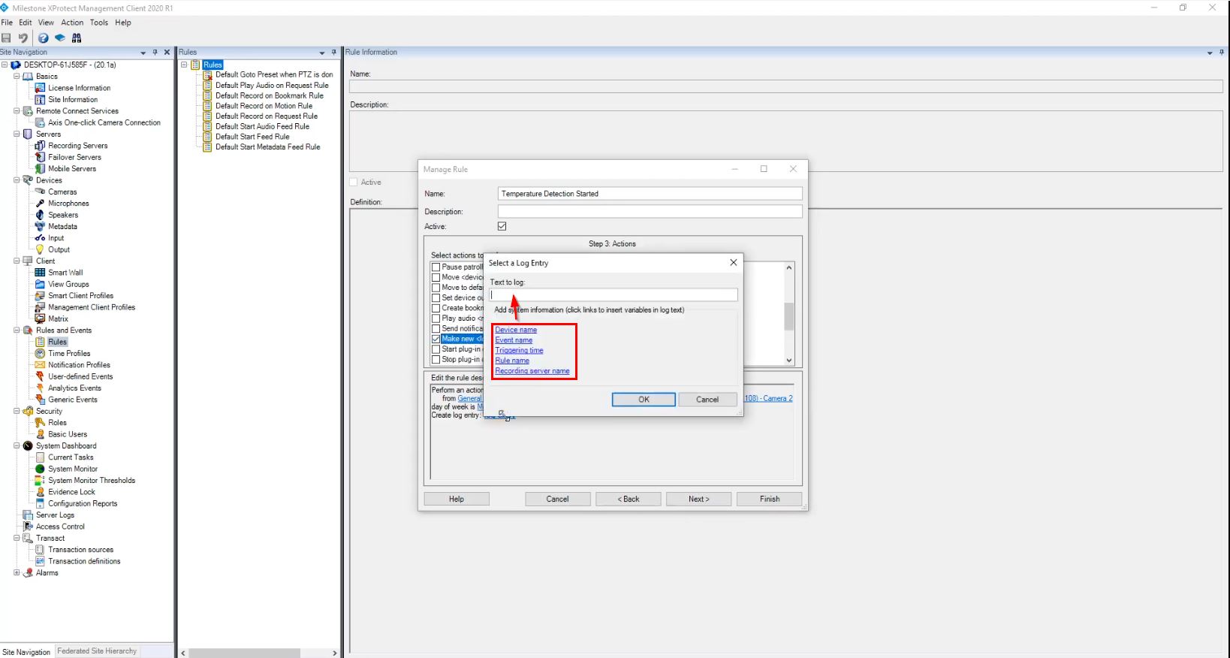Open help via the blue question mark icon

(44, 38)
